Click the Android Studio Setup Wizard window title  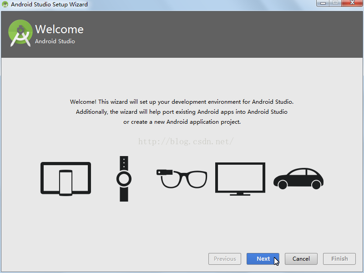pos(49,5)
